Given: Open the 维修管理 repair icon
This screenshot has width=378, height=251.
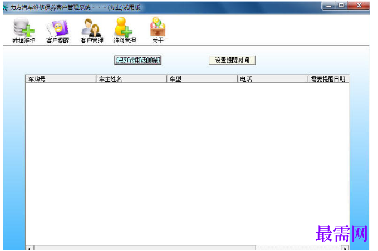Looking at the screenshot, I should tap(124, 30).
